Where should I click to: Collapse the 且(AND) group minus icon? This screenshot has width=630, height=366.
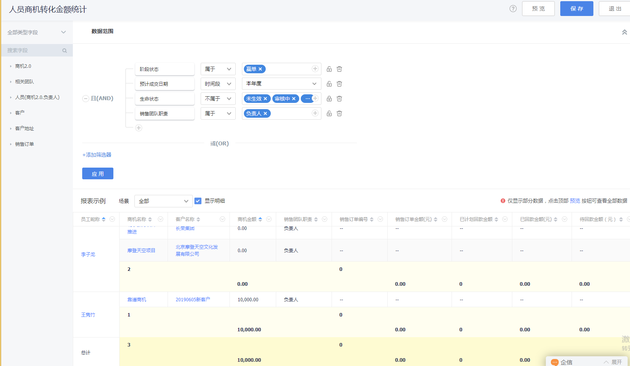pyautogui.click(x=86, y=99)
